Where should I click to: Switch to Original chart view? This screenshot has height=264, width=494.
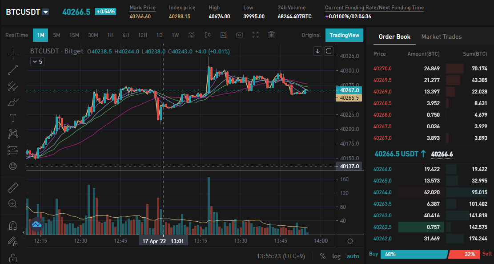311,35
